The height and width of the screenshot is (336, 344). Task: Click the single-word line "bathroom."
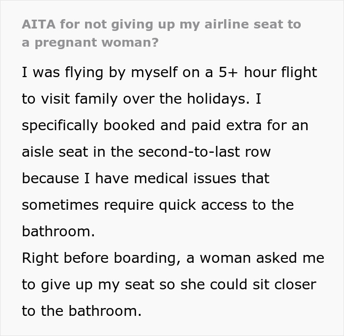58,232
